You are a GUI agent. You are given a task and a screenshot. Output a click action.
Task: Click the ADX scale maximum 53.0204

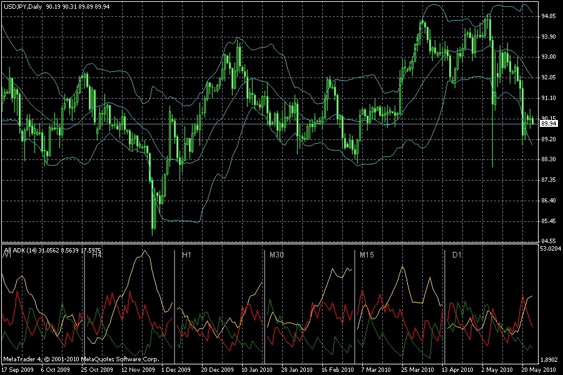coord(550,248)
